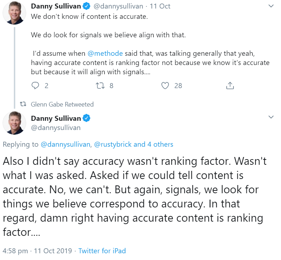Image resolution: width=281 pixels, height=260 pixels.
Task: Open the @methode mention link
Action: [105, 54]
